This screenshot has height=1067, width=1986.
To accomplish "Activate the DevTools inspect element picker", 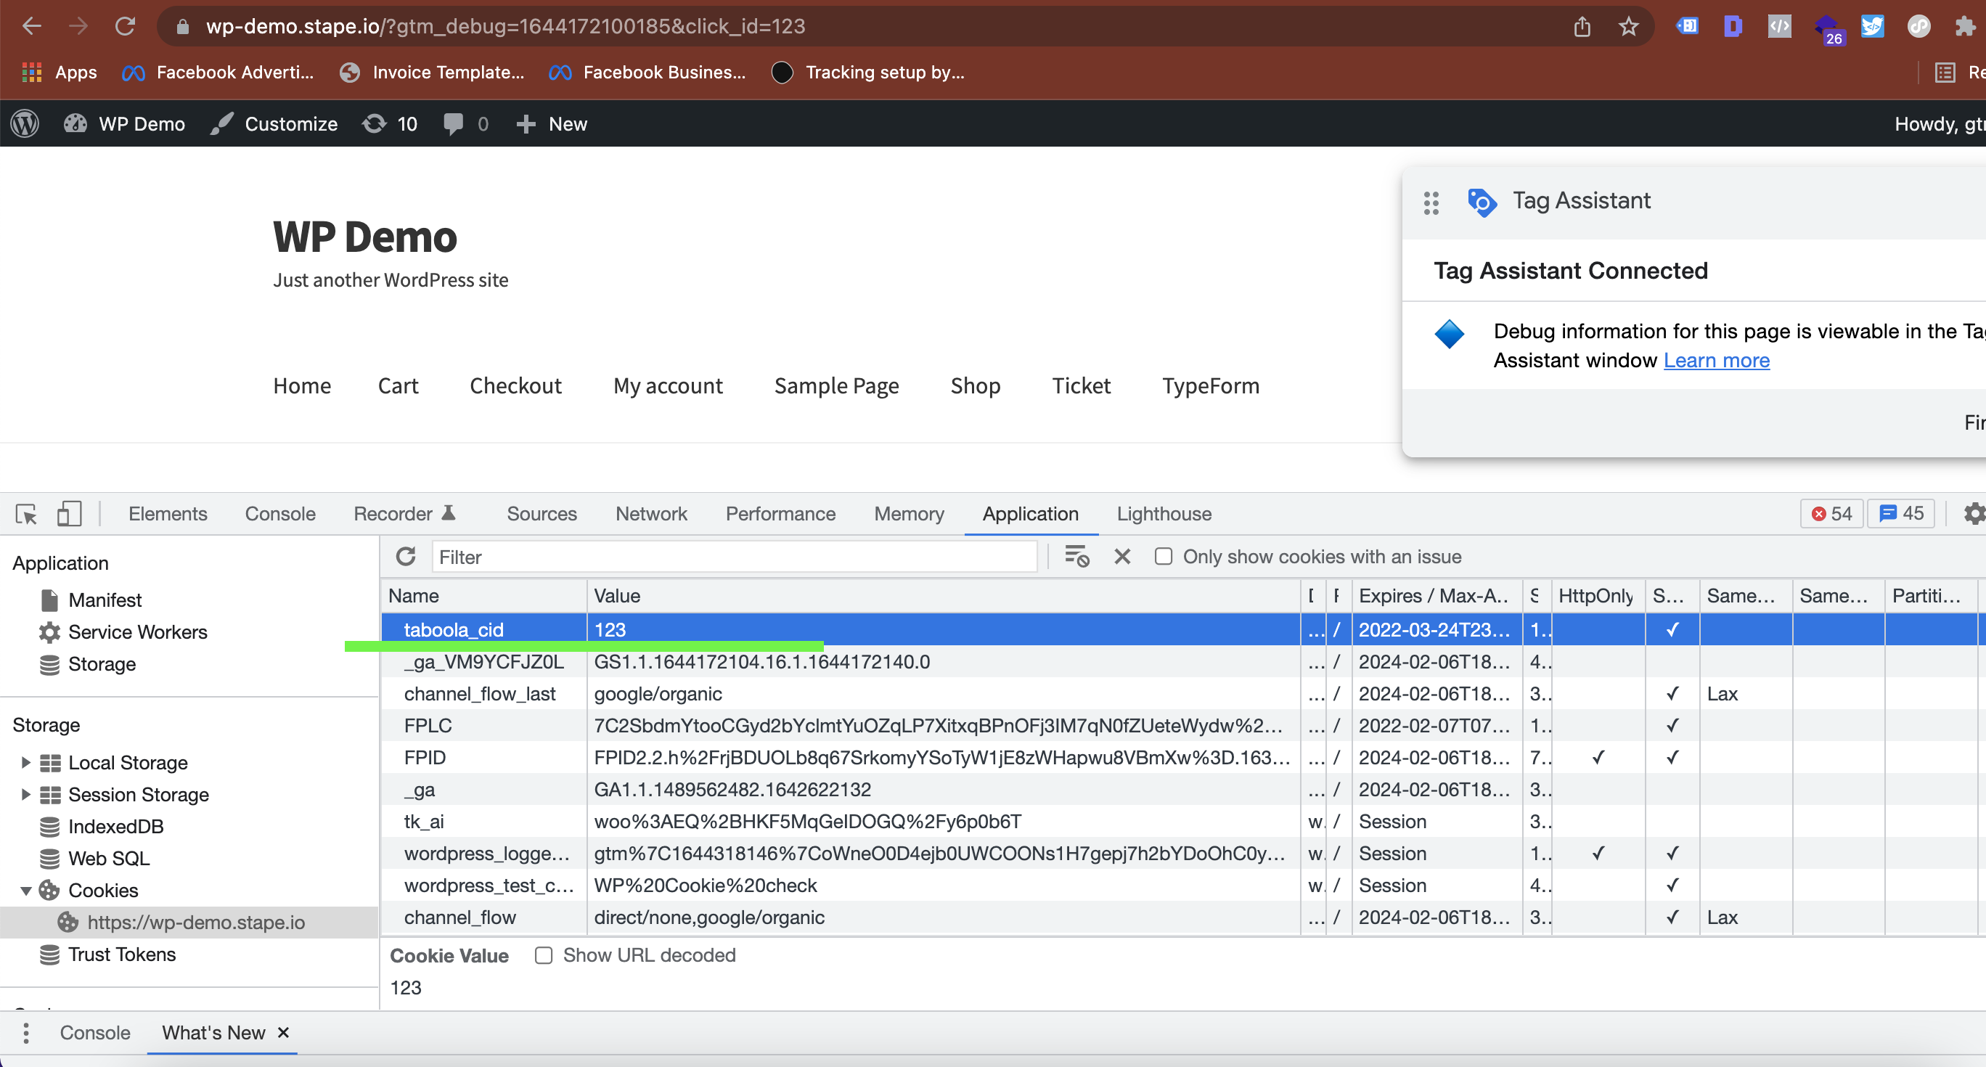I will click(x=26, y=513).
